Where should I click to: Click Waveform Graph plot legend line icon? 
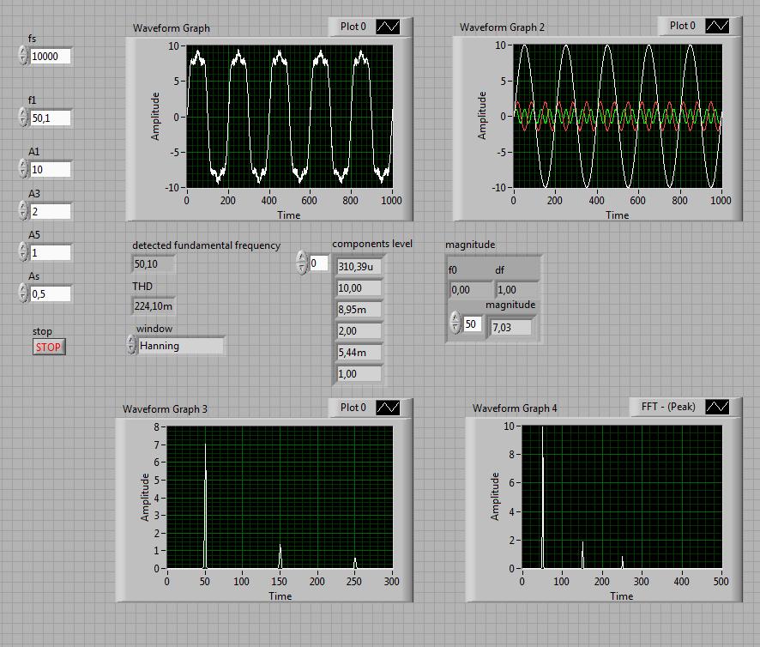(x=389, y=27)
